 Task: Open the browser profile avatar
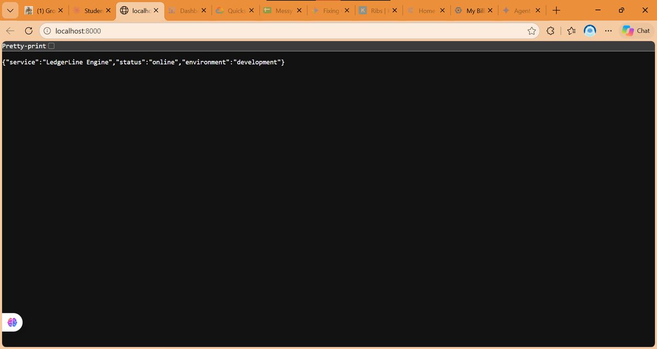point(590,31)
